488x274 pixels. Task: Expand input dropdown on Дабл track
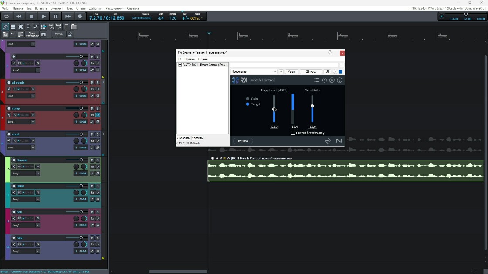point(37,200)
